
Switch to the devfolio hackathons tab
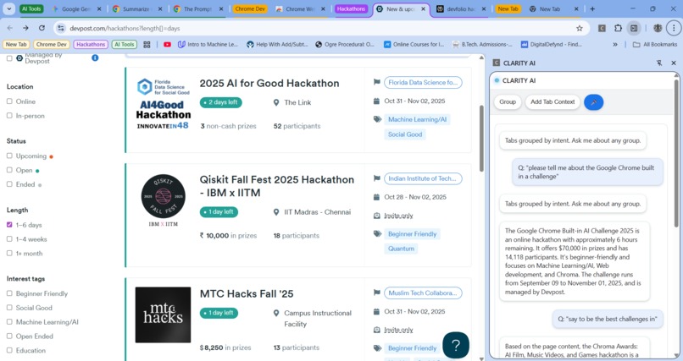[x=461, y=8]
